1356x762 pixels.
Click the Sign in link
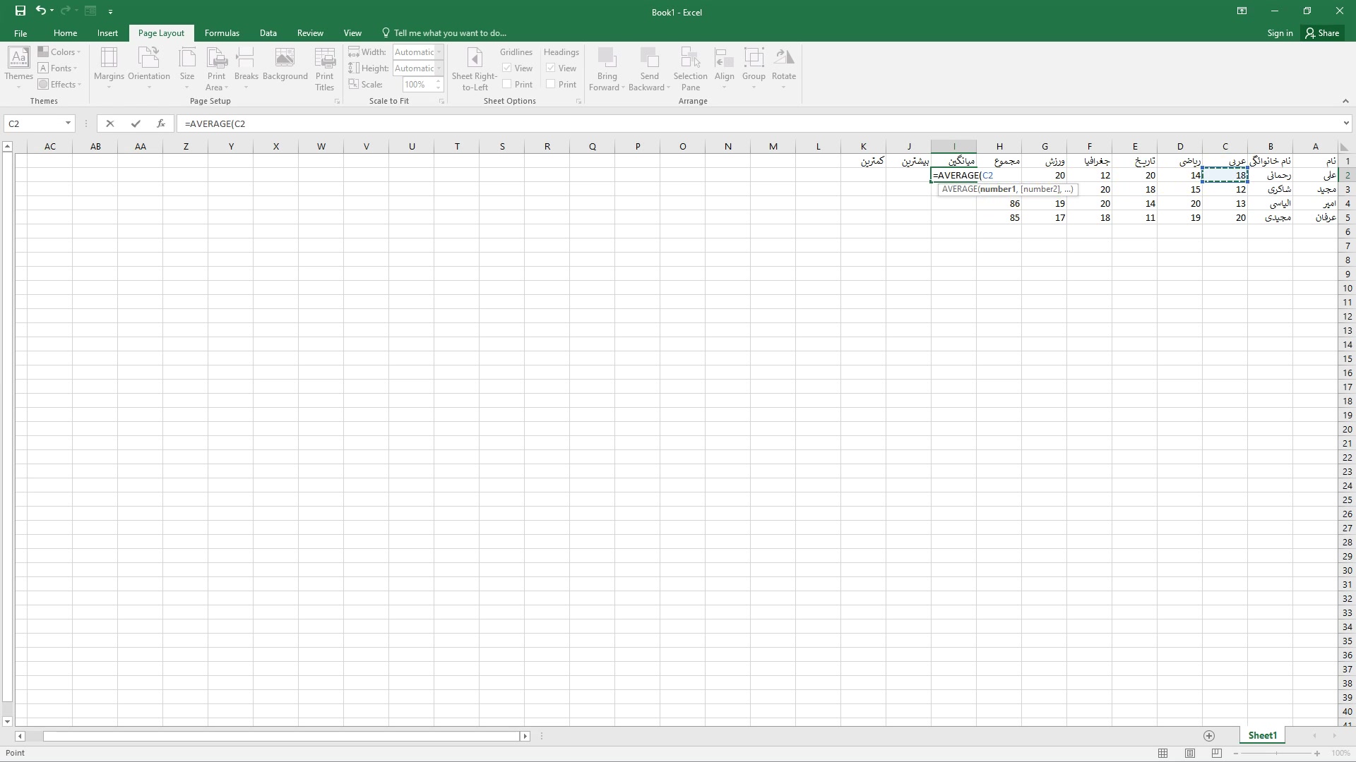1279,33
